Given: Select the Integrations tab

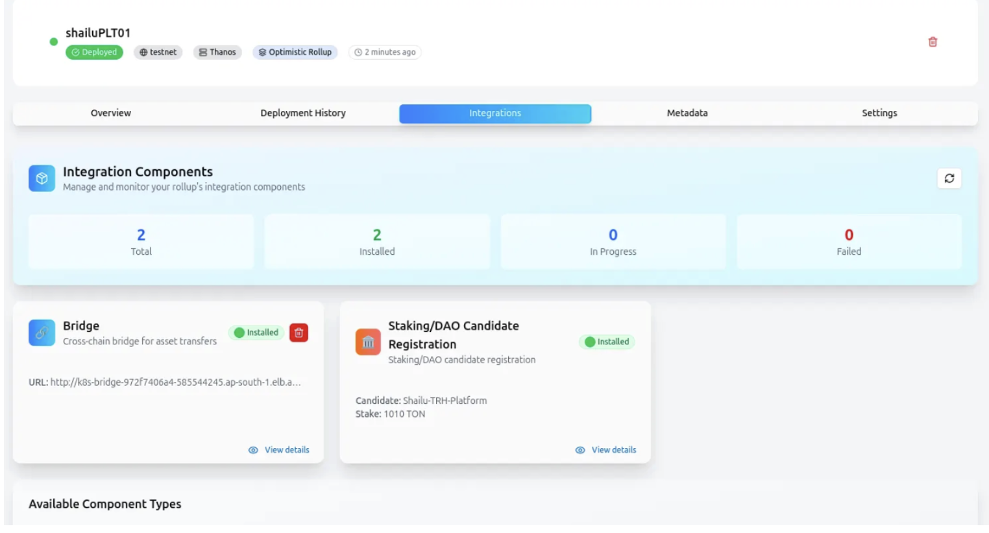Looking at the screenshot, I should click(x=495, y=113).
